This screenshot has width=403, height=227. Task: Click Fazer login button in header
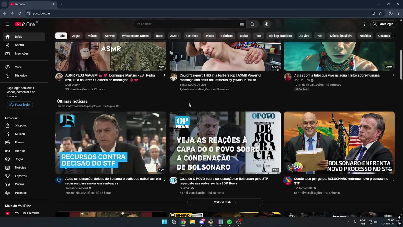pyautogui.click(x=383, y=24)
